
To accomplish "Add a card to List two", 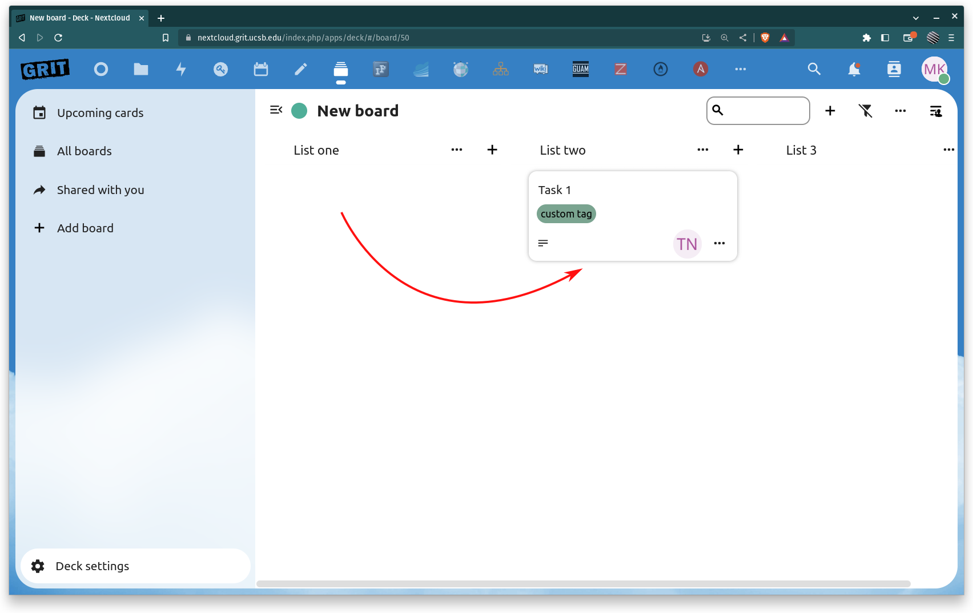I will pyautogui.click(x=738, y=150).
